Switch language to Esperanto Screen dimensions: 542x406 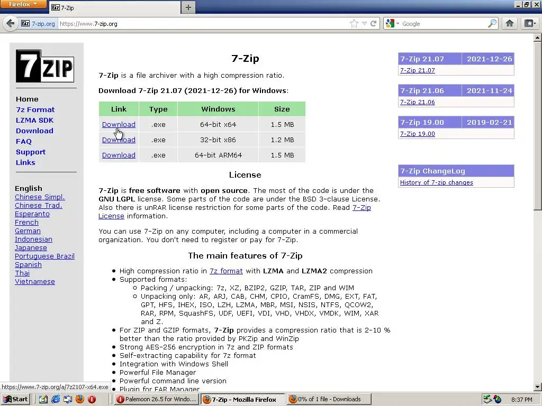pos(32,214)
